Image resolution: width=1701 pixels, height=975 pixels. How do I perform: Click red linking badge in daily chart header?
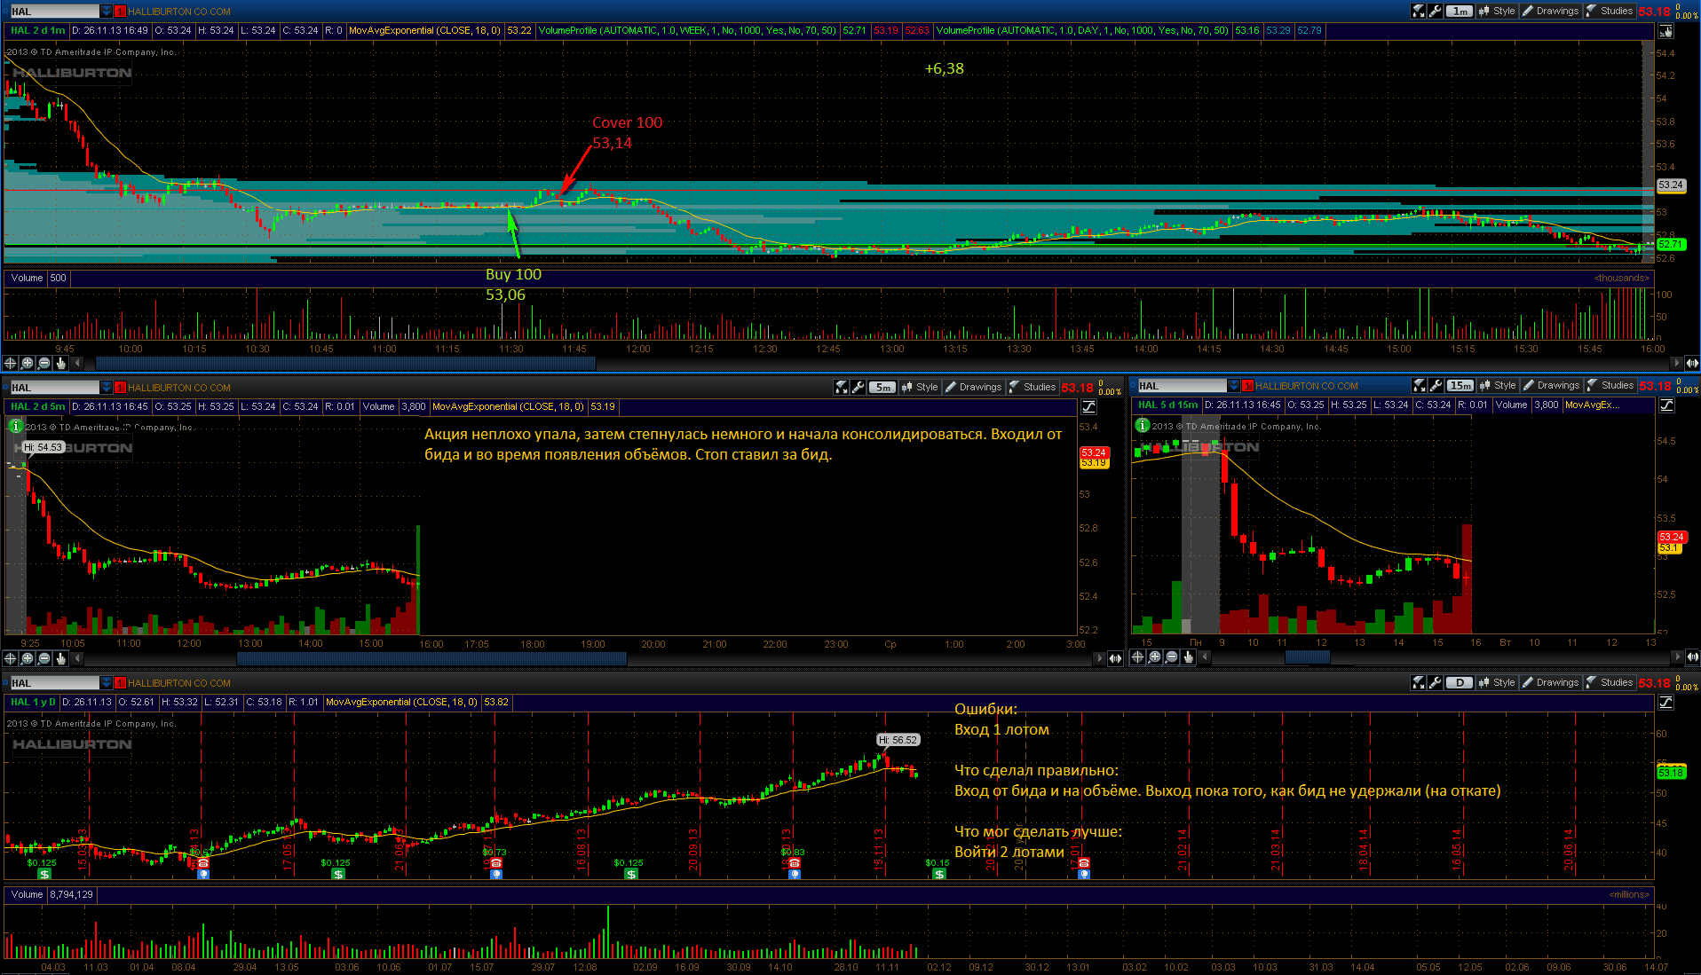[x=121, y=683]
